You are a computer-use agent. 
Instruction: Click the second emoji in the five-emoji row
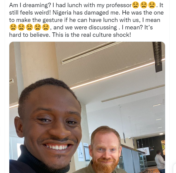pos(21,27)
